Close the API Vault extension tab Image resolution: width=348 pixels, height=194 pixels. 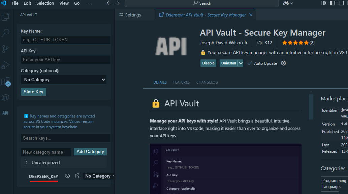pos(251,15)
